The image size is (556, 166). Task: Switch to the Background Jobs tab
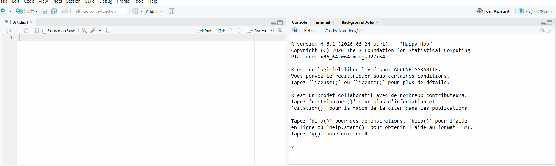coord(358,22)
